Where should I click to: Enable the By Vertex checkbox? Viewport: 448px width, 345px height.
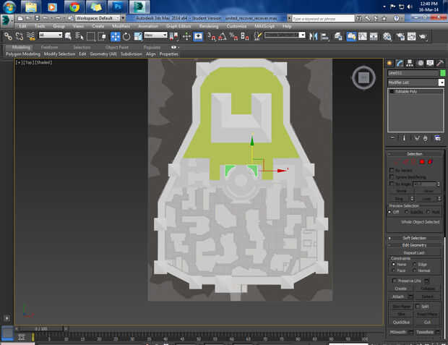pyautogui.click(x=392, y=169)
